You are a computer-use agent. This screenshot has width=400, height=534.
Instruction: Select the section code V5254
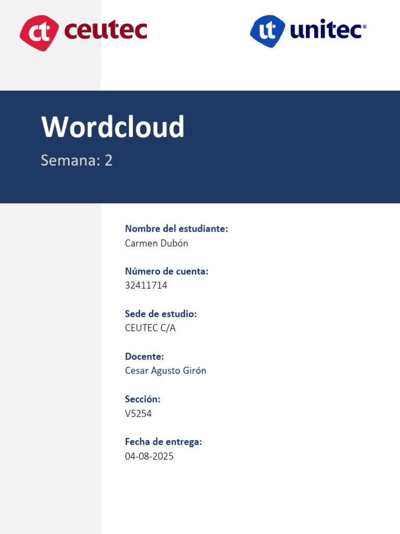(x=138, y=414)
